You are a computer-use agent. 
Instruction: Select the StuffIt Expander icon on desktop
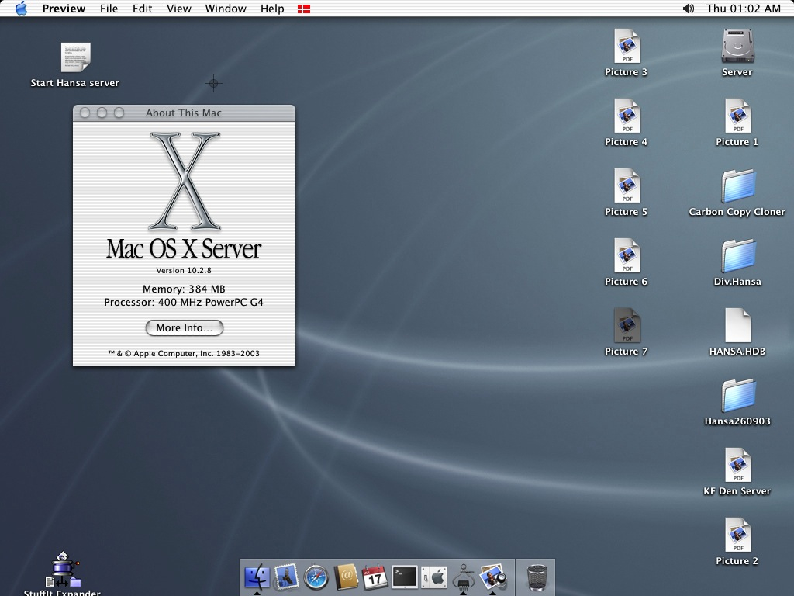tap(63, 570)
